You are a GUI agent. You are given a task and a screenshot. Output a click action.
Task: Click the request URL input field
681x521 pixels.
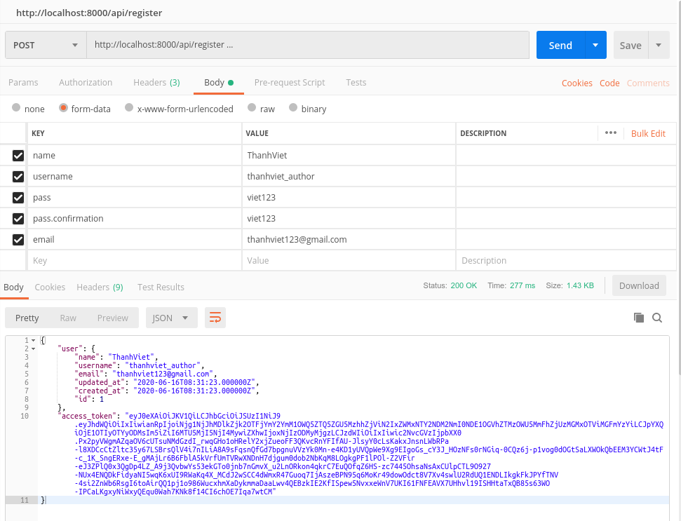307,45
